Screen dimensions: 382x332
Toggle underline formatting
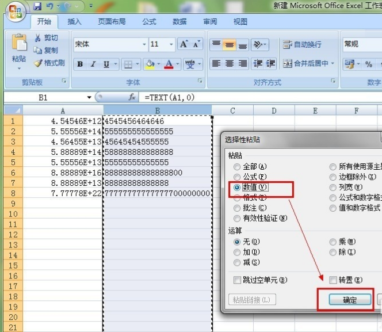click(x=106, y=64)
